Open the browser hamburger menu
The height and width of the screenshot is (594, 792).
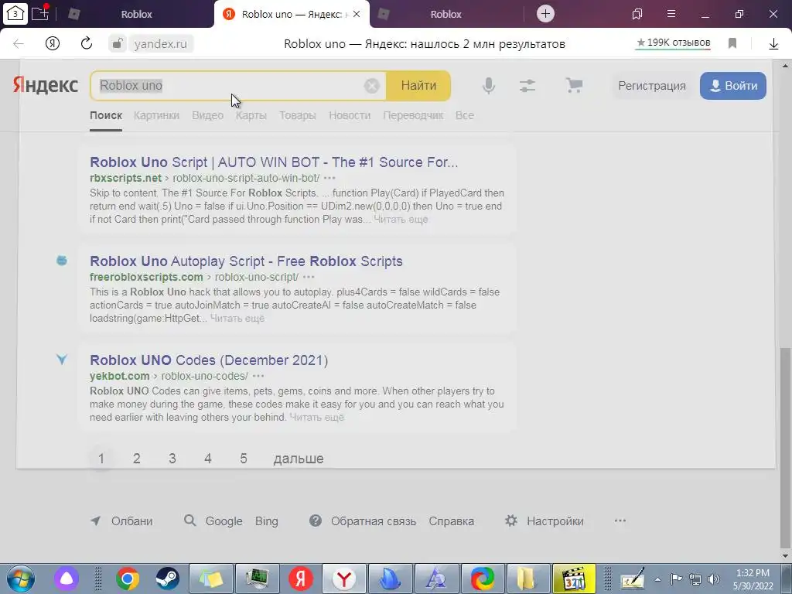point(671,14)
